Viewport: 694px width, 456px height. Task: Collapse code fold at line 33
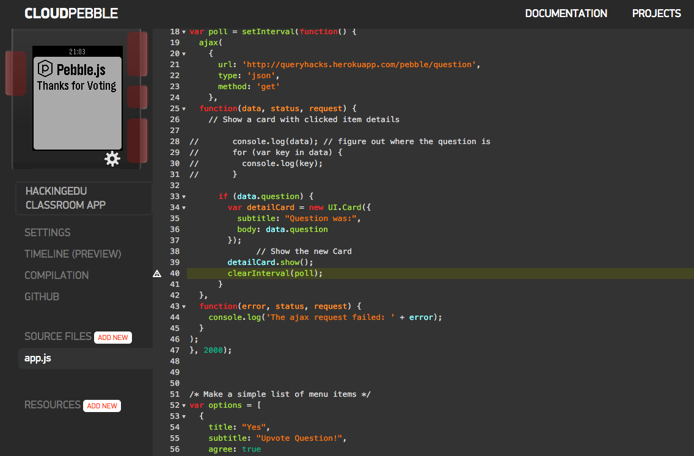(184, 197)
